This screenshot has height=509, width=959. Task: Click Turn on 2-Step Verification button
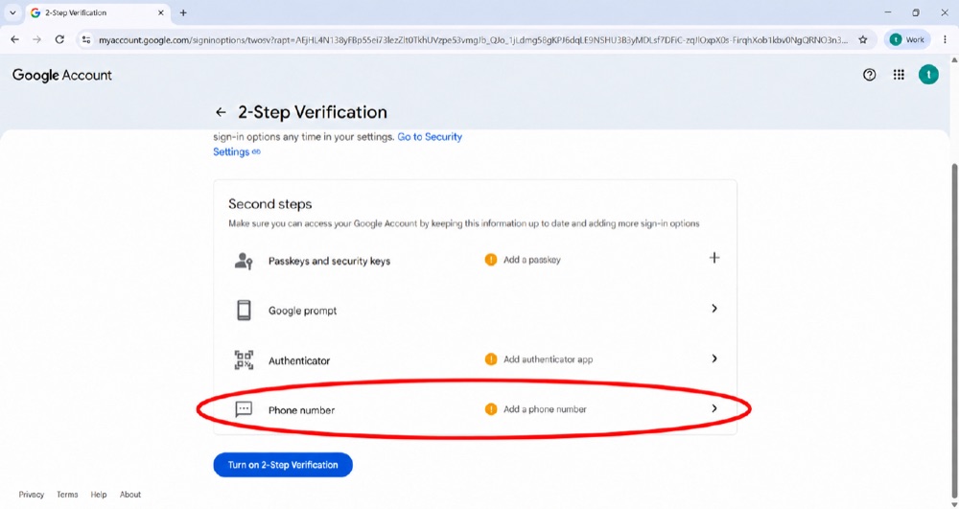click(x=283, y=465)
